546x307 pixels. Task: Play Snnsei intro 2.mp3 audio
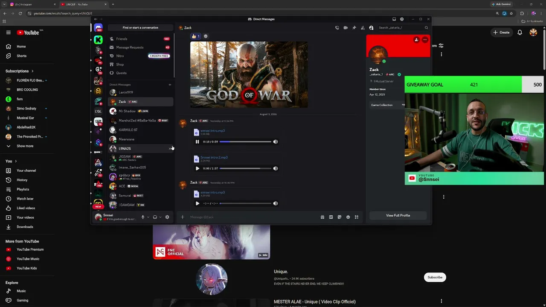point(197,168)
